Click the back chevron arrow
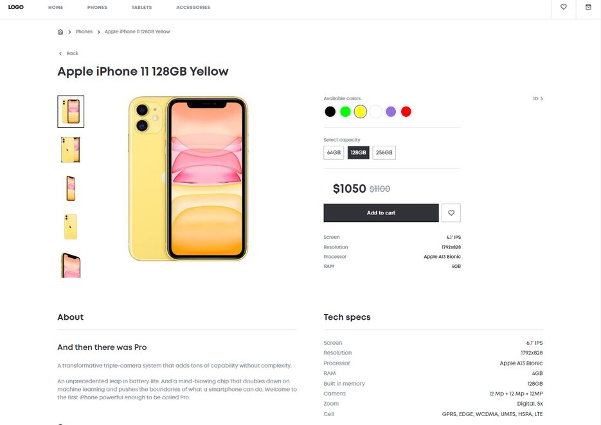This screenshot has width=601, height=425. [x=60, y=53]
